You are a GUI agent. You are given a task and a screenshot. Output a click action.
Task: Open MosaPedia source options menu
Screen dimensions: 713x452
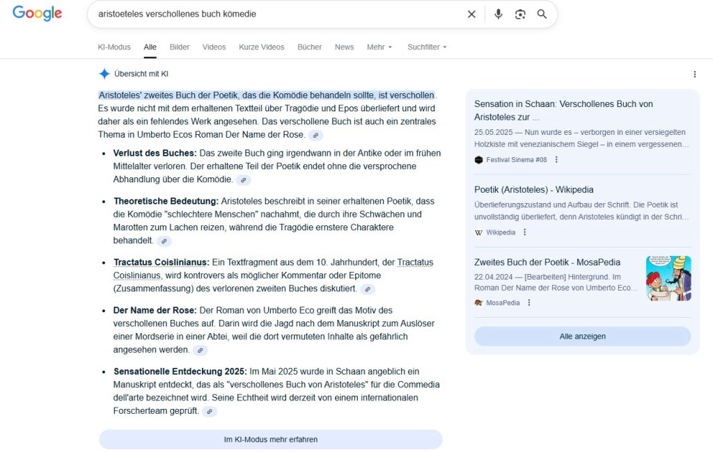(x=529, y=302)
